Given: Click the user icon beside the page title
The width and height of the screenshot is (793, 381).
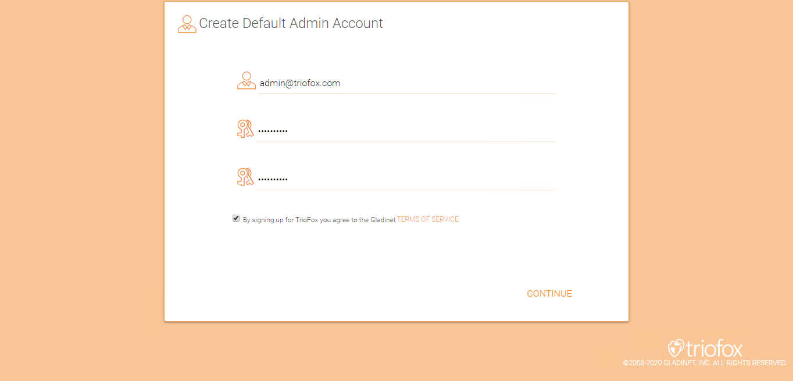Looking at the screenshot, I should [187, 24].
